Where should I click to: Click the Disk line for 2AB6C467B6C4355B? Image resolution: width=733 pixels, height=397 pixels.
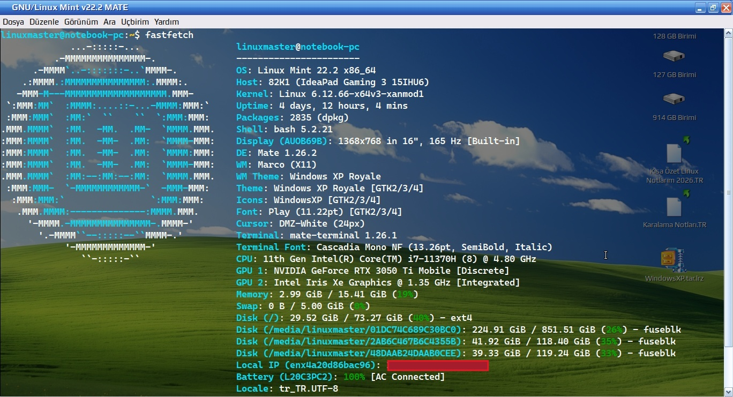(x=456, y=341)
